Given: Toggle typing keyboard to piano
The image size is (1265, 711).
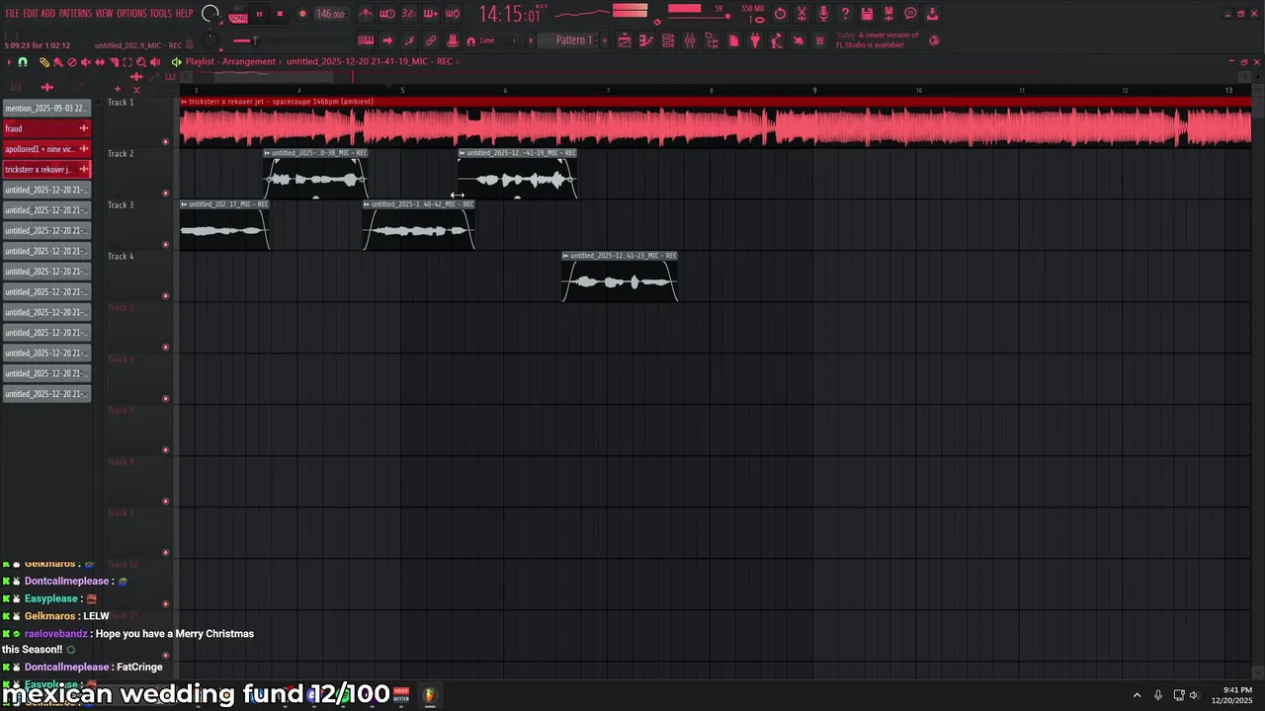Looking at the screenshot, I should coord(365,40).
